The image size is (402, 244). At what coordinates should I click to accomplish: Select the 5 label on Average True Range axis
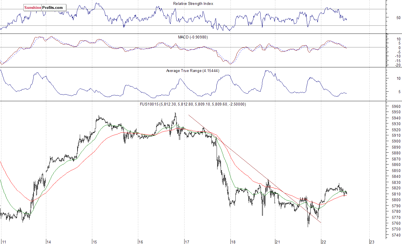click(399, 92)
